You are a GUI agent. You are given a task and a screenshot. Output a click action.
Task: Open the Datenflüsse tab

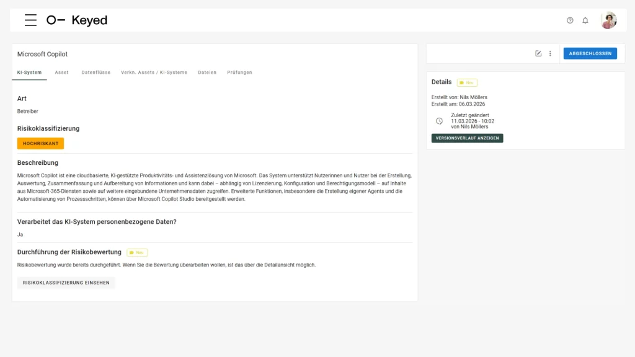point(95,72)
